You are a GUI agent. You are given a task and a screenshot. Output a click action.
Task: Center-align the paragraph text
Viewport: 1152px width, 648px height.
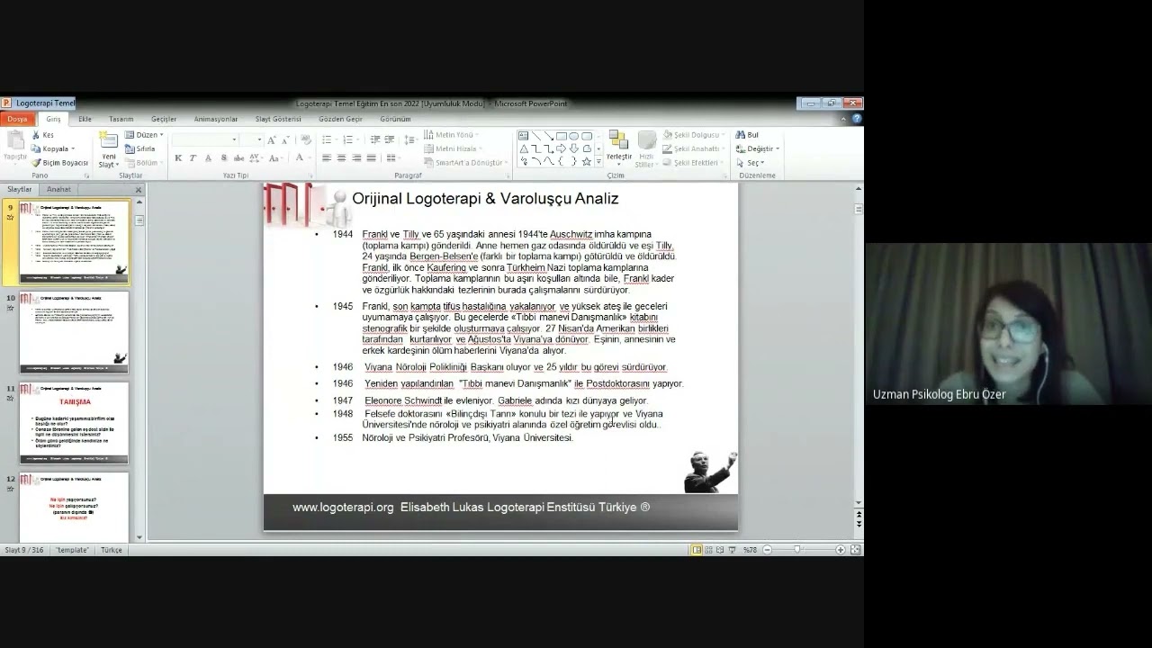click(x=341, y=158)
